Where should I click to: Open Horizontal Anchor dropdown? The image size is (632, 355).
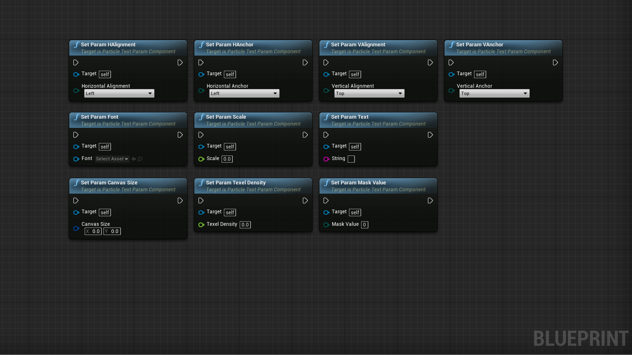coord(244,94)
